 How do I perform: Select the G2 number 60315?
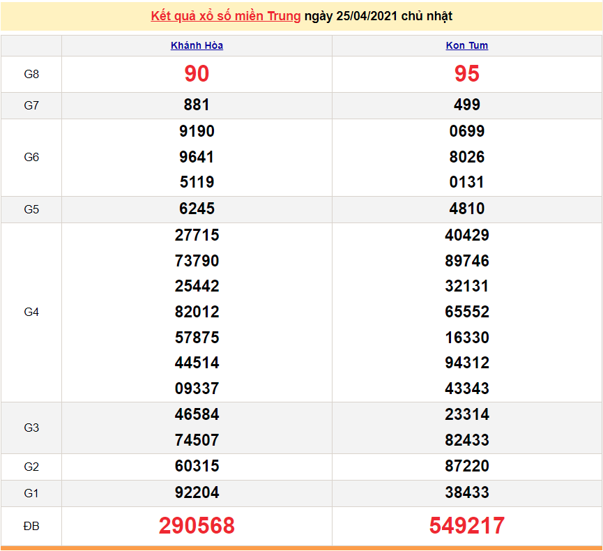(x=197, y=466)
